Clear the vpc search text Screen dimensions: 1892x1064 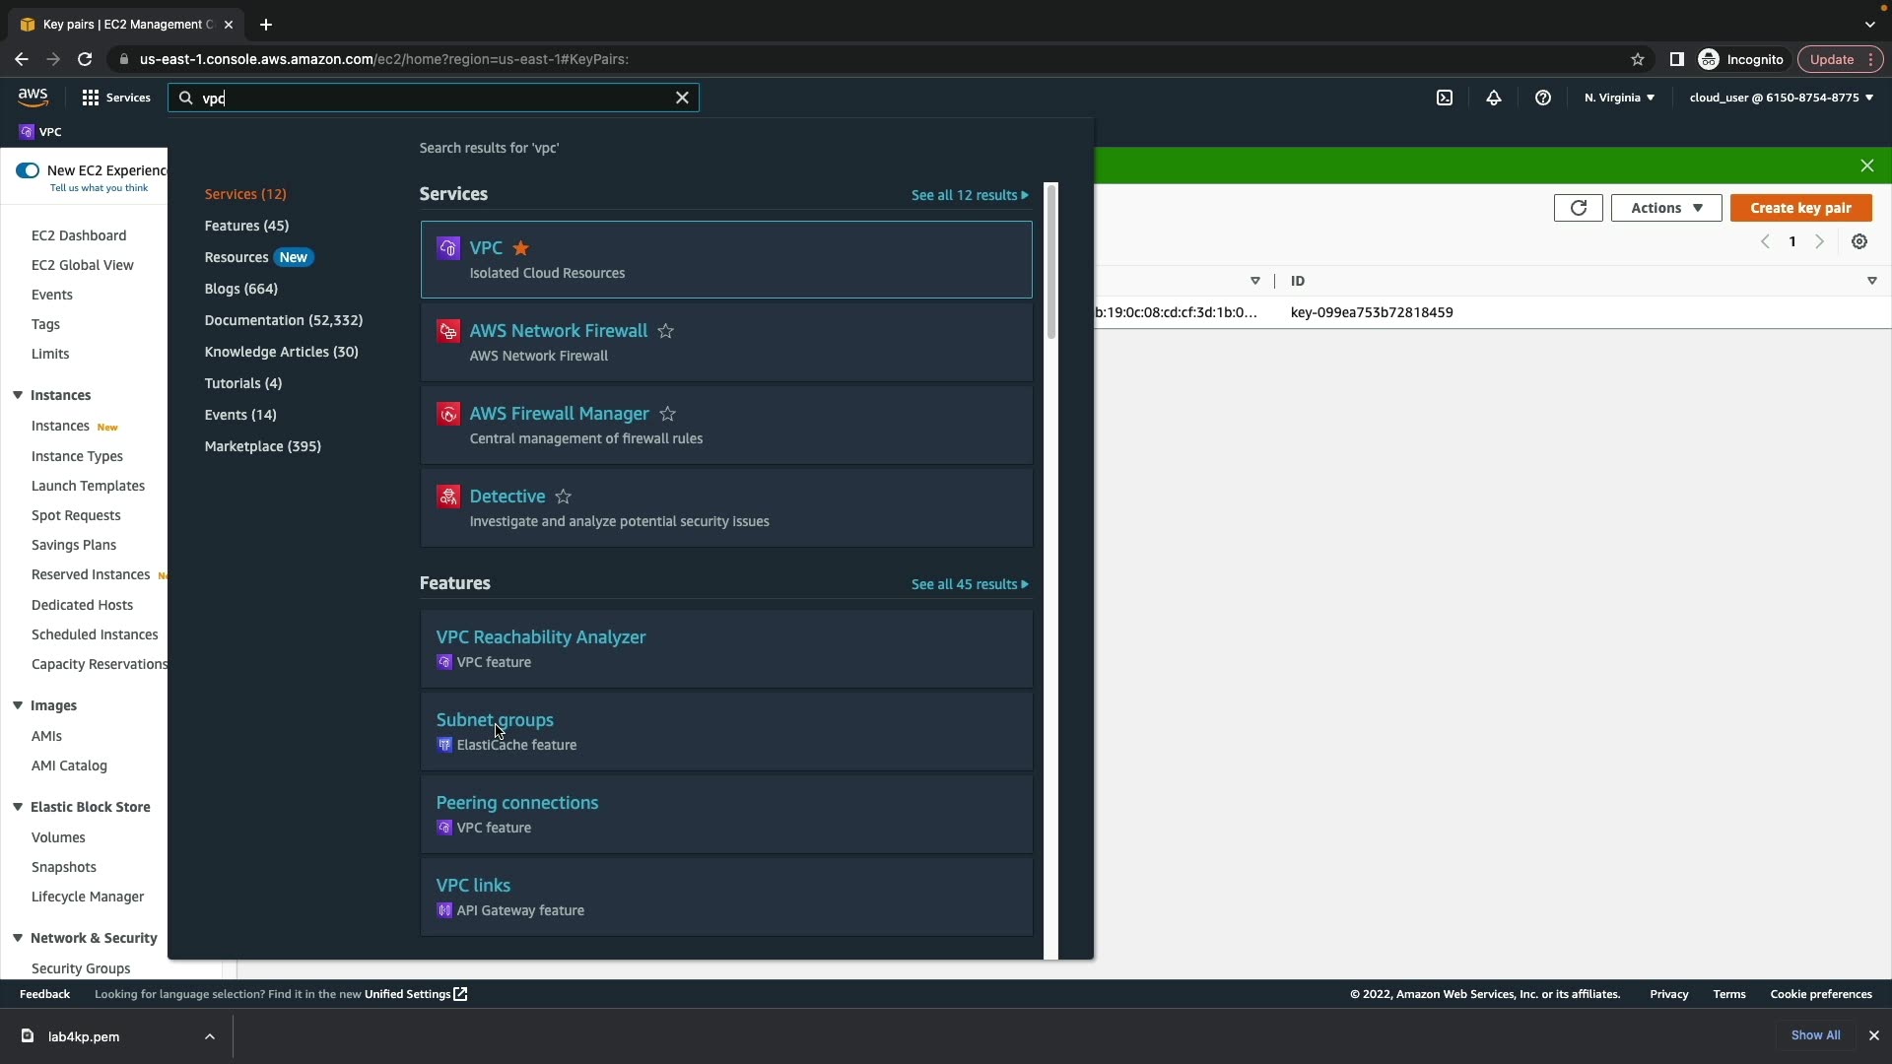click(x=682, y=98)
